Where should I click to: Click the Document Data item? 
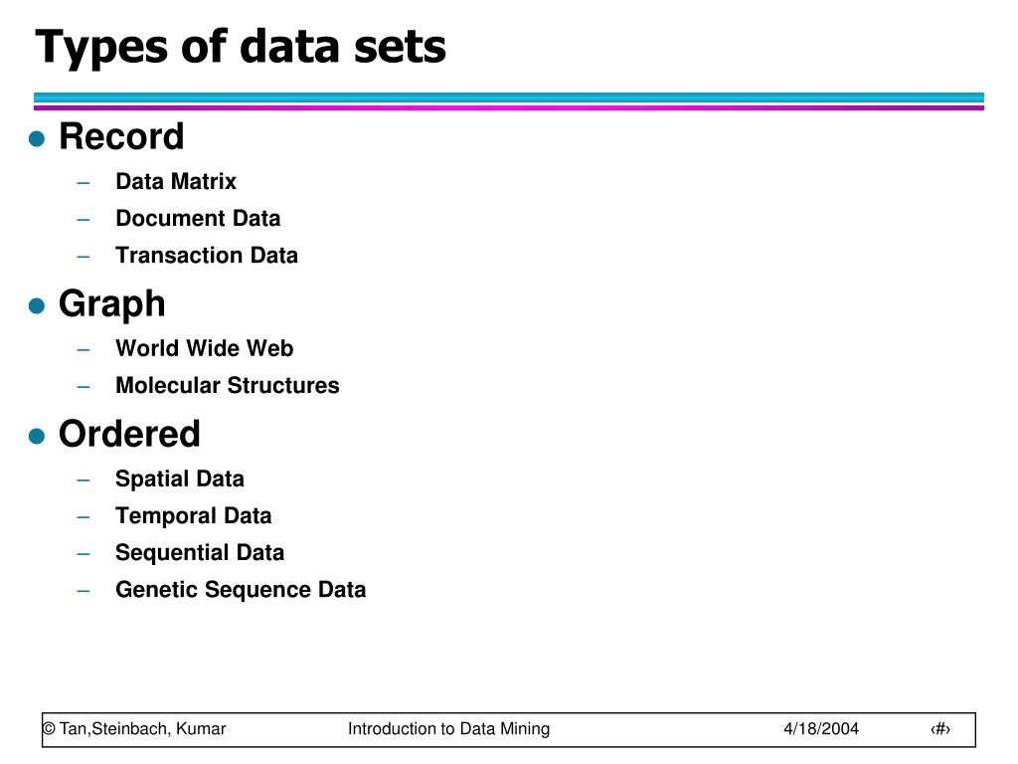point(198,218)
